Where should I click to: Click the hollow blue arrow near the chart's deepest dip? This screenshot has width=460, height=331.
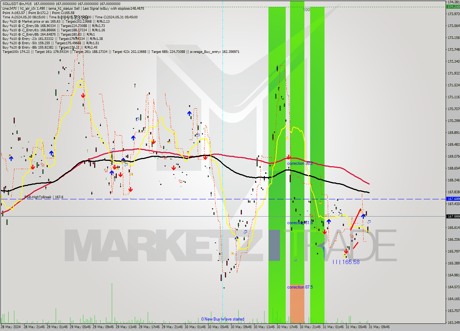[245, 232]
